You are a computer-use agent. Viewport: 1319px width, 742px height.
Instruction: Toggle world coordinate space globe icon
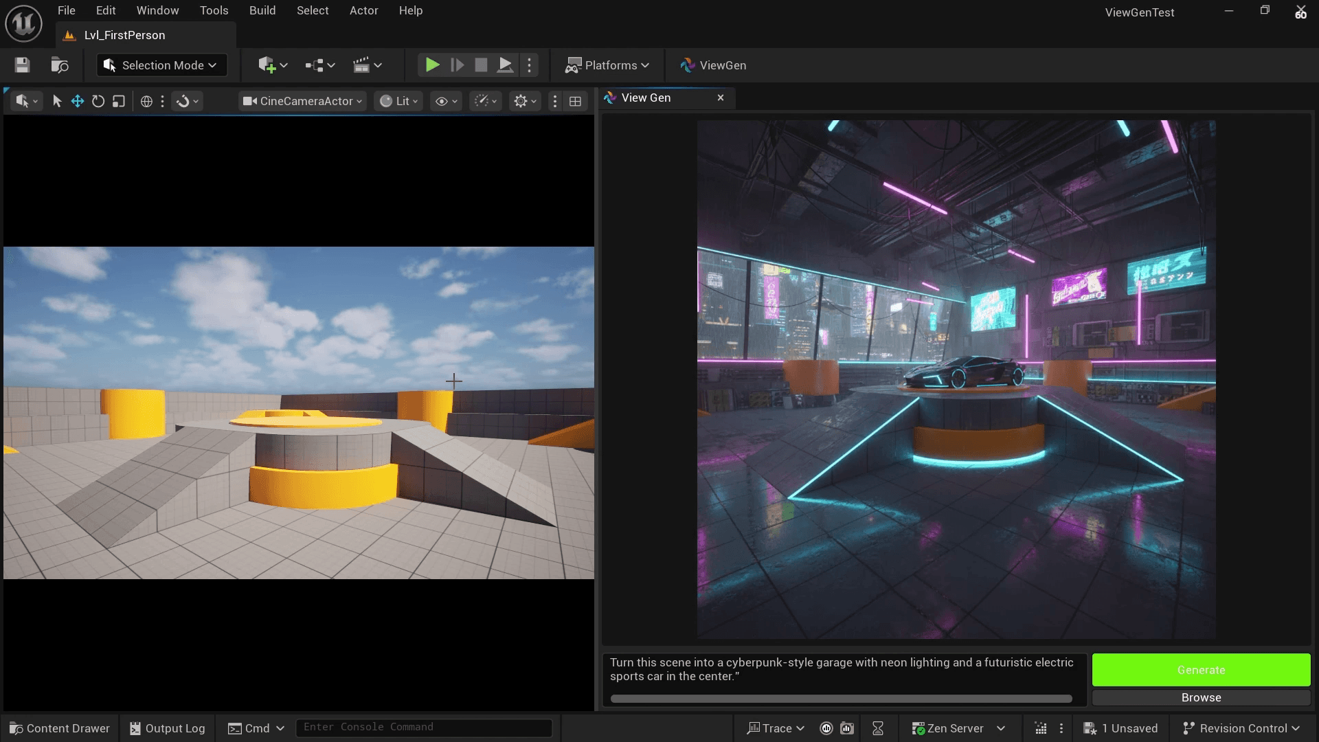(x=146, y=101)
